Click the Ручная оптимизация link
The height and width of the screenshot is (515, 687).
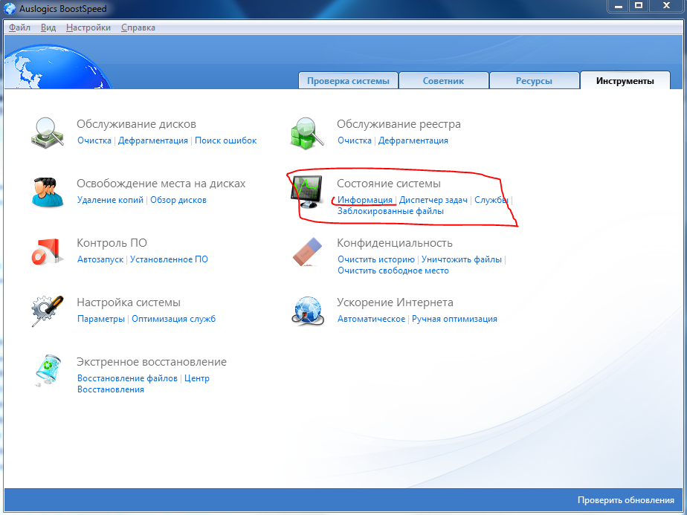click(x=454, y=319)
